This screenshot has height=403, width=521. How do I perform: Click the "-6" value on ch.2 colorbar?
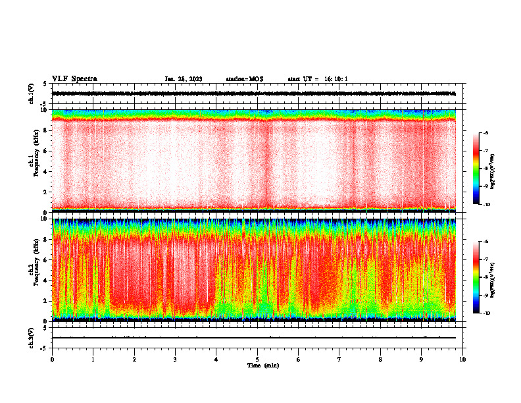point(485,242)
